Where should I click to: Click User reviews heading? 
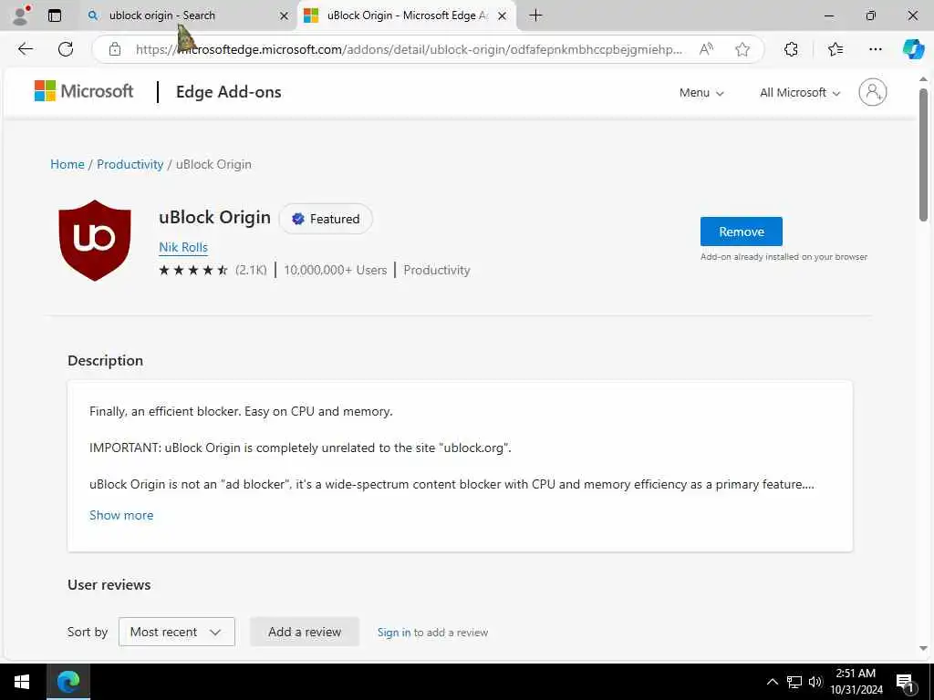pos(109,584)
